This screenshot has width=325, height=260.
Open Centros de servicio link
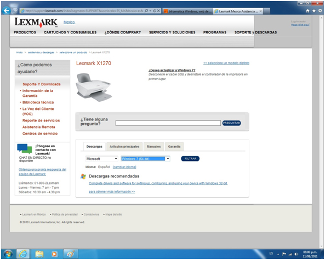[40, 134]
